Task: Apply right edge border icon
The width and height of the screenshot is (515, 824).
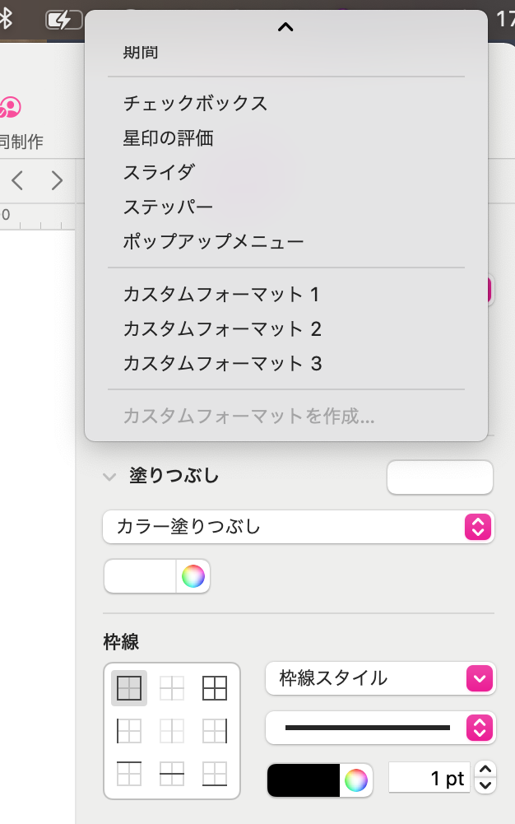Action: [x=214, y=731]
